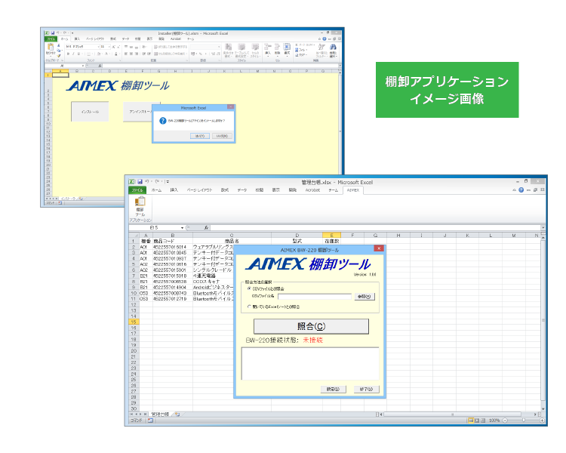
Task: Select the open Excel sheet comparison radio button
Action: [249, 307]
